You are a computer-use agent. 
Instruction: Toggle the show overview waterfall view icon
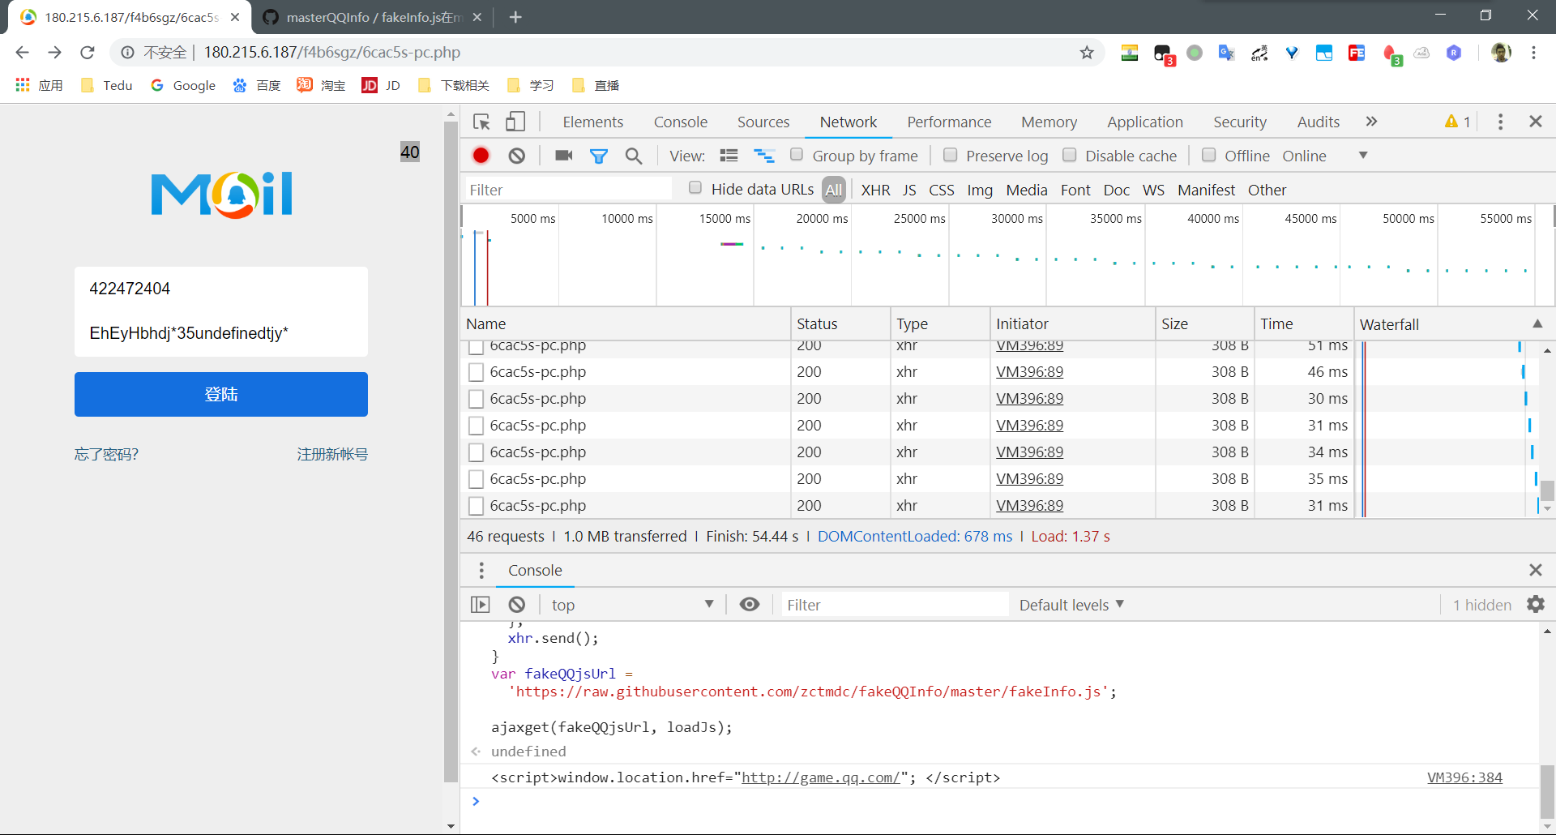pyautogui.click(x=764, y=156)
